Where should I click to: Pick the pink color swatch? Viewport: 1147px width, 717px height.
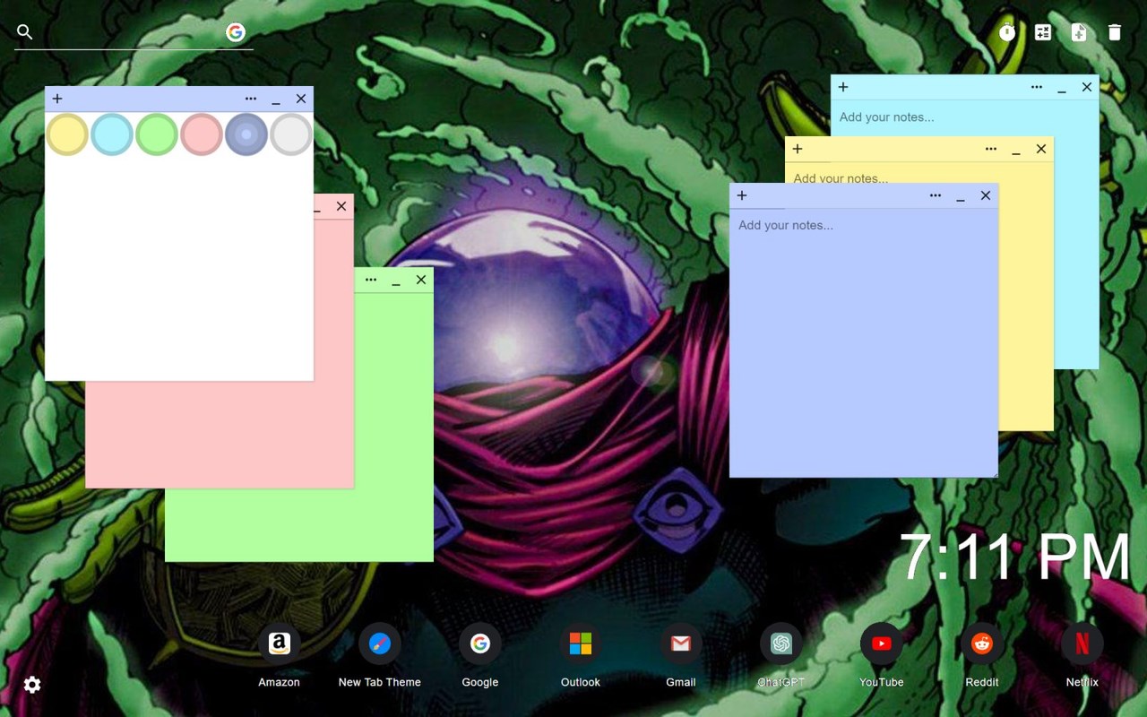[202, 134]
